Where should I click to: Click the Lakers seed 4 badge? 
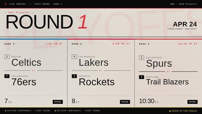point(74,57)
